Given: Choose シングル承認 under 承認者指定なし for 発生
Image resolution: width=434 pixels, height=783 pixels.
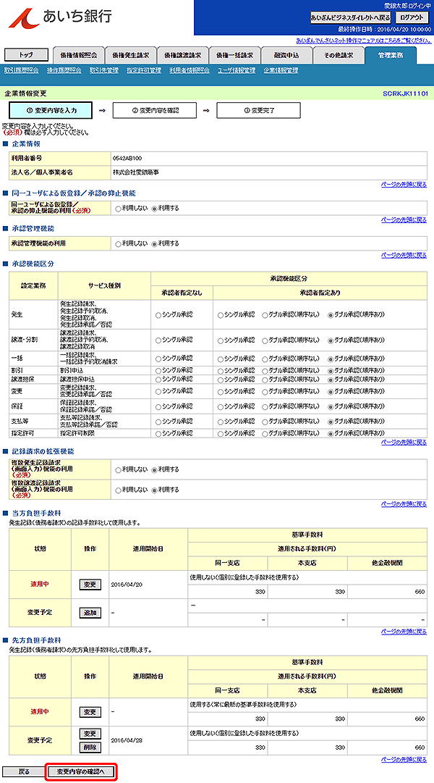Looking at the screenshot, I should (x=158, y=315).
